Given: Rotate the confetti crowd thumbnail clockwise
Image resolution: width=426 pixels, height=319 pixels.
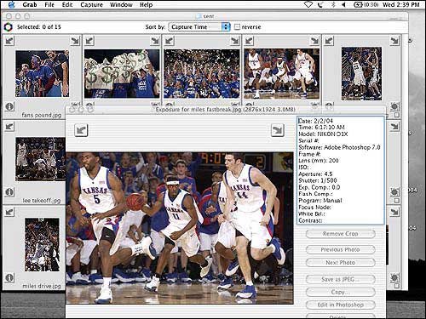Looking at the screenshot, I should pos(235,41).
